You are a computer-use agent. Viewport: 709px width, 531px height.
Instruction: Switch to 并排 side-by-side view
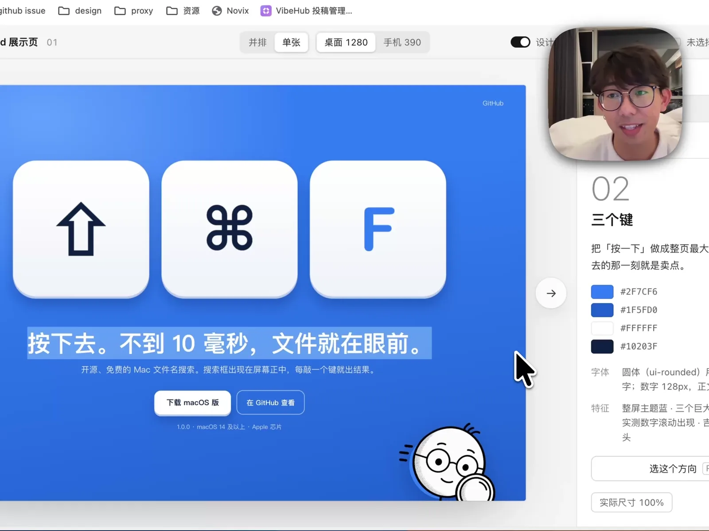tap(257, 42)
